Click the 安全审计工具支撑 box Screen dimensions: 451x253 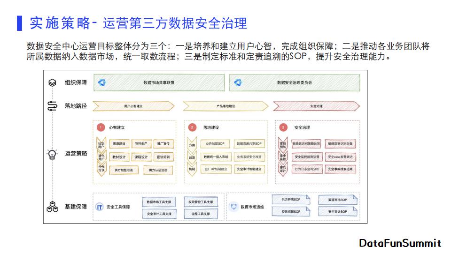coord(159,214)
